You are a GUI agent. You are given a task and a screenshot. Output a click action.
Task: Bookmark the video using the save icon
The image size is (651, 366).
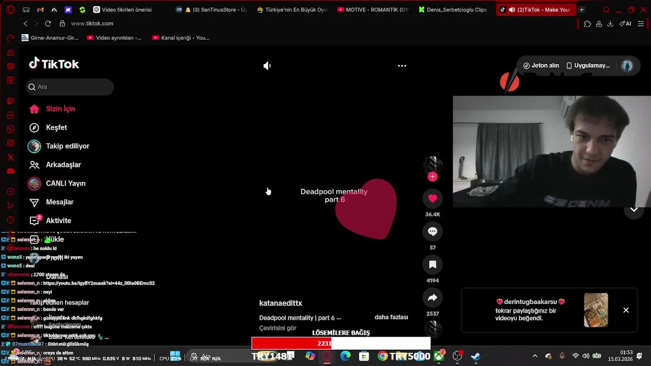point(432,264)
